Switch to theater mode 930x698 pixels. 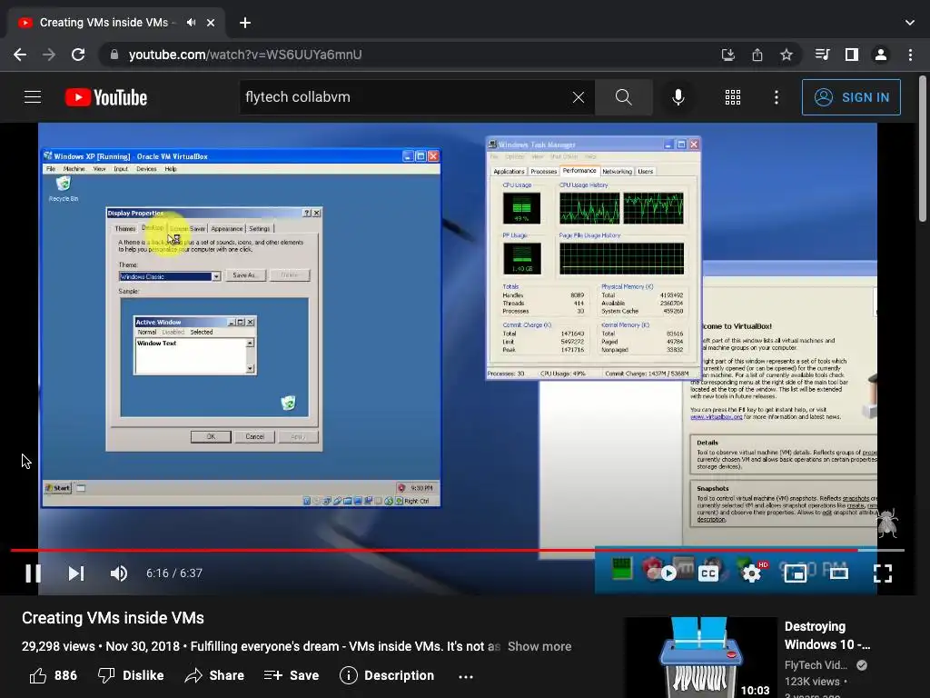[838, 573]
